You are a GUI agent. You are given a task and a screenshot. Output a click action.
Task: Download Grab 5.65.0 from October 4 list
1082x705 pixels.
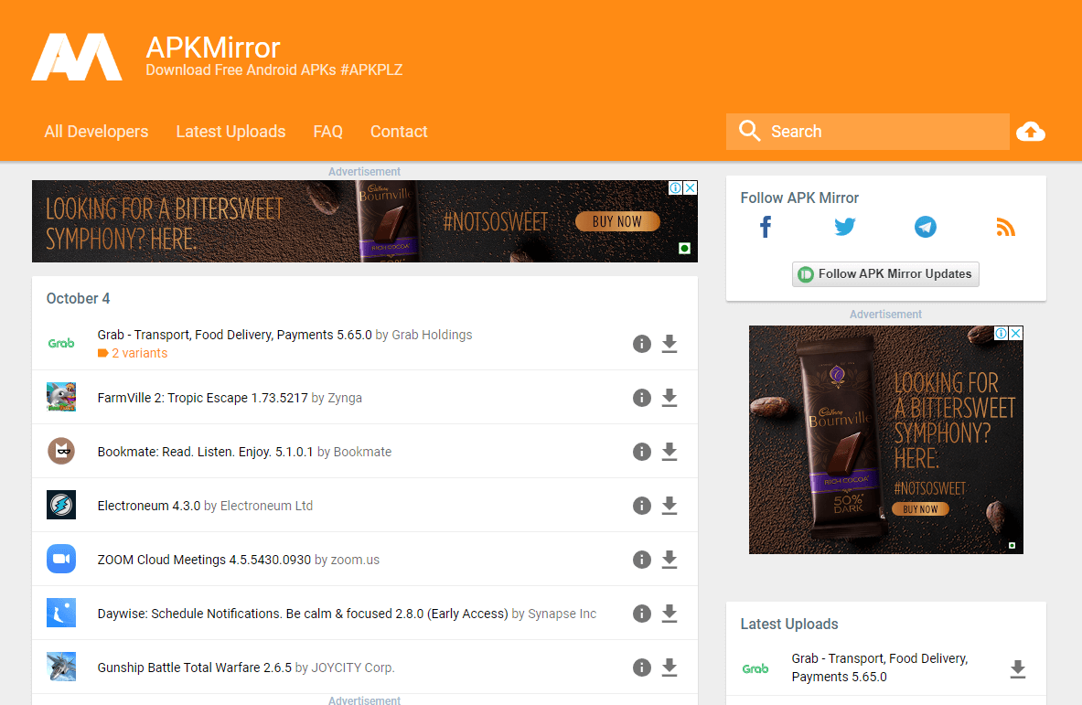coord(670,344)
